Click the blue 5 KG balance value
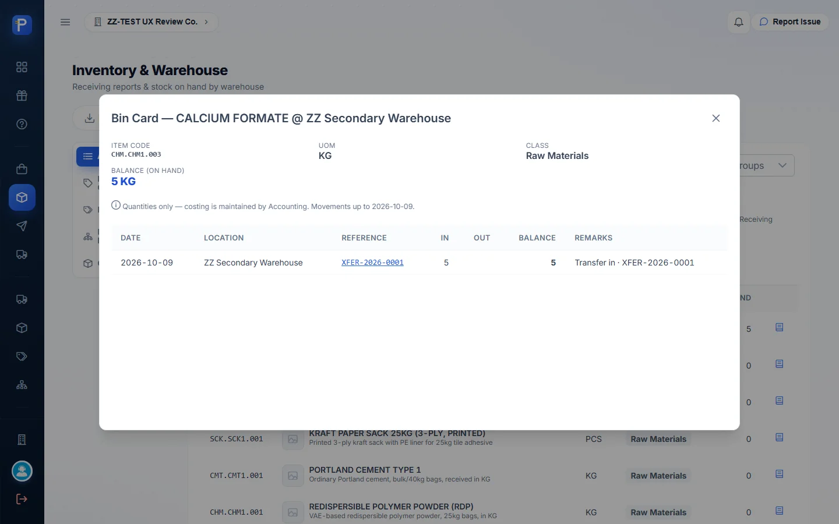 (124, 181)
